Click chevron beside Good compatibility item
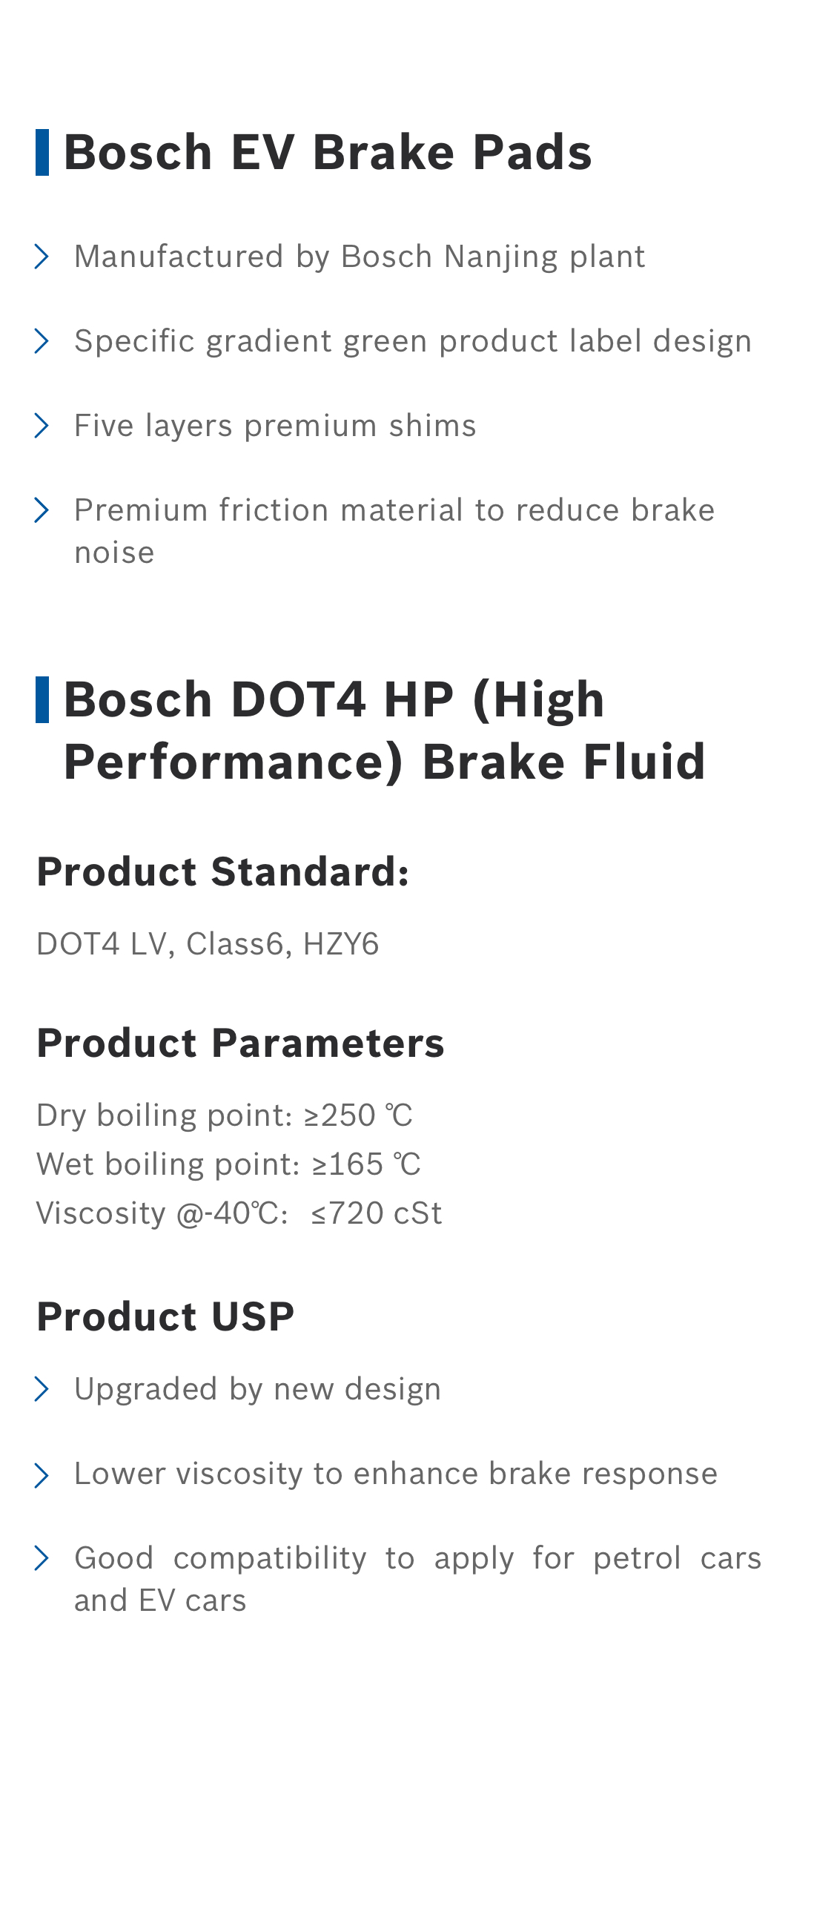Image resolution: width=834 pixels, height=1909 pixels. coord(42,1558)
